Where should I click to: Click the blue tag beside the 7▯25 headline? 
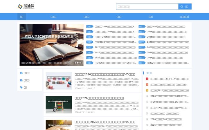click(90, 63)
